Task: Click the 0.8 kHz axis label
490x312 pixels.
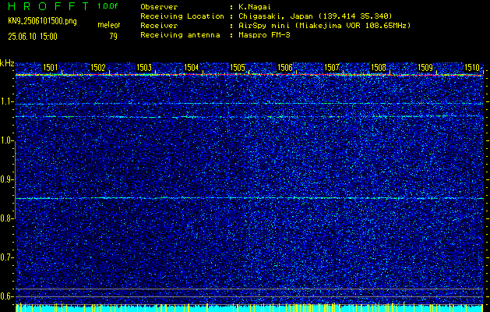Action: coord(6,218)
